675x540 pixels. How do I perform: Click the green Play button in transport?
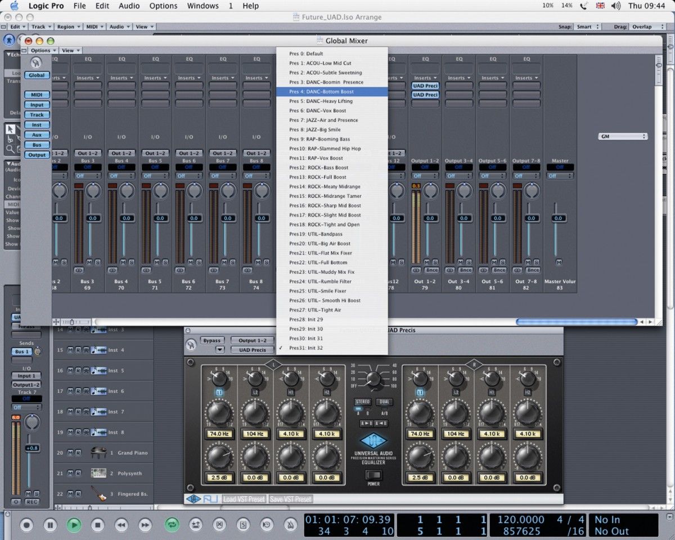coord(74,525)
